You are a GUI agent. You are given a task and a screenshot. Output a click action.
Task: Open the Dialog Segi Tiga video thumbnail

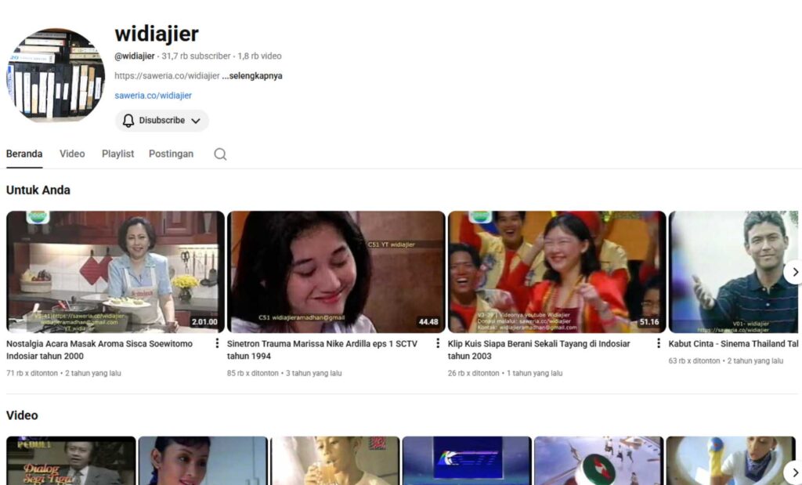coord(70,461)
